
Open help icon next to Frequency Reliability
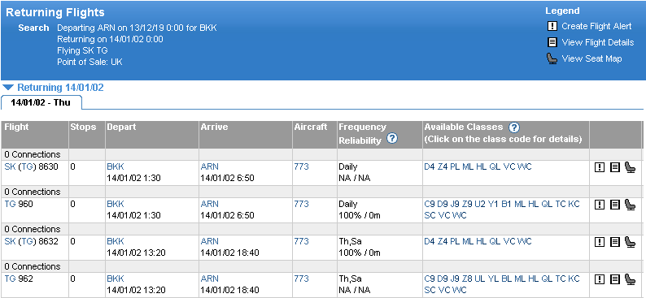click(392, 139)
